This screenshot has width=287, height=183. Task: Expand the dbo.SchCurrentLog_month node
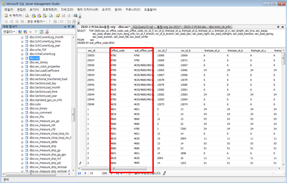click(22, 37)
